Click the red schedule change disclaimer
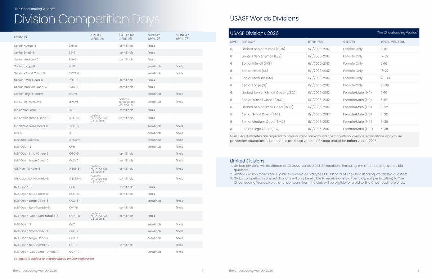 (54, 259)
